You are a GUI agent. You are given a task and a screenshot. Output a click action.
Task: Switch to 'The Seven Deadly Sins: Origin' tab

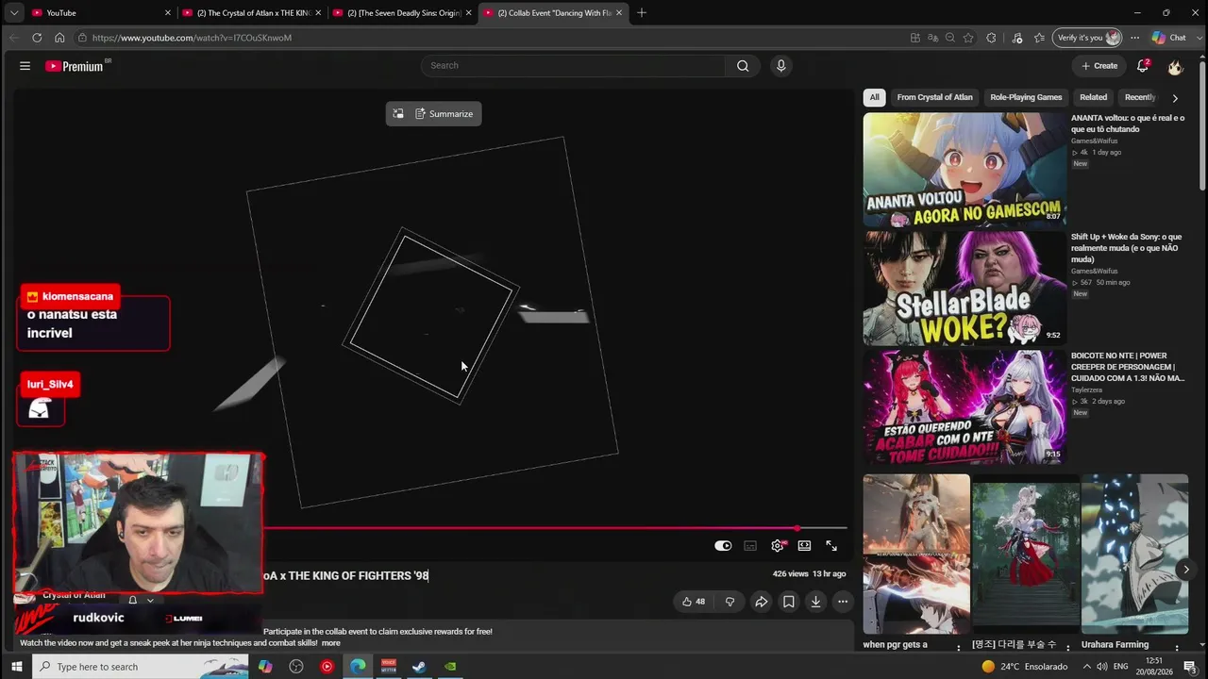click(x=402, y=13)
